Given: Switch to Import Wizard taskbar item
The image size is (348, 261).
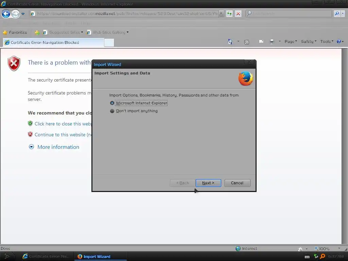Looking at the screenshot, I should click(101, 257).
